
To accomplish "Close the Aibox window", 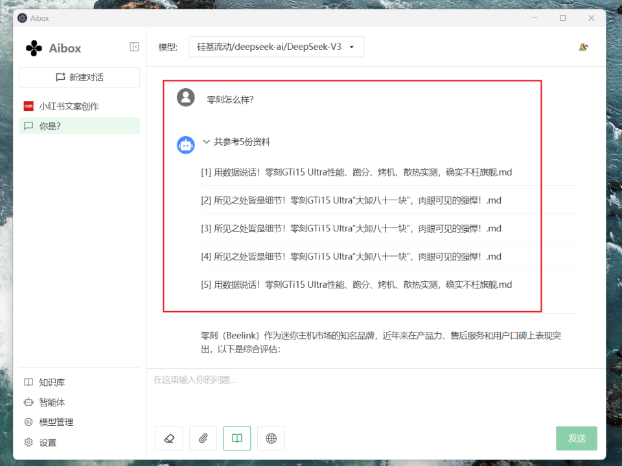I will [591, 18].
